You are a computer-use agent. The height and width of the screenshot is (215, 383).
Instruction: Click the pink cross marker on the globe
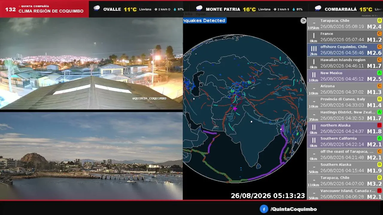[x=235, y=109]
